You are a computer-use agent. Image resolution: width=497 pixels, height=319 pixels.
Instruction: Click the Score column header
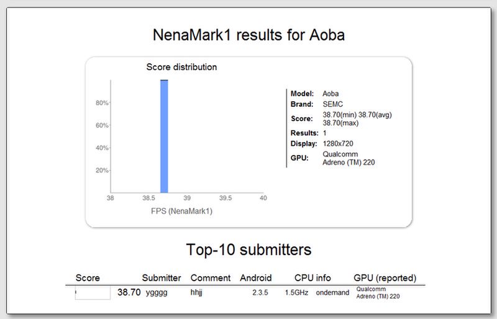coord(88,278)
